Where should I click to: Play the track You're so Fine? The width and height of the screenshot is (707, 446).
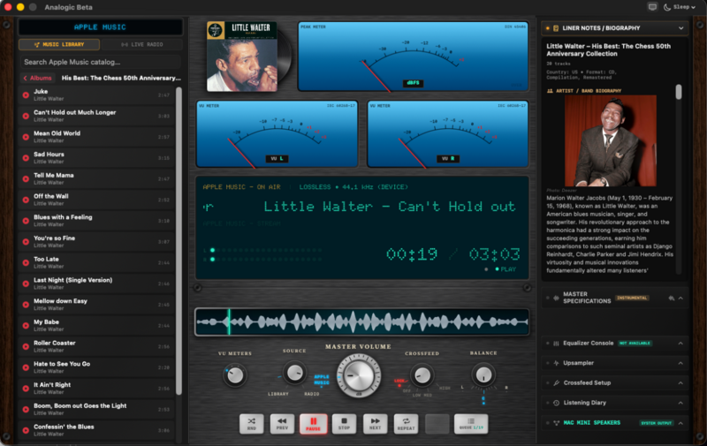97,241
